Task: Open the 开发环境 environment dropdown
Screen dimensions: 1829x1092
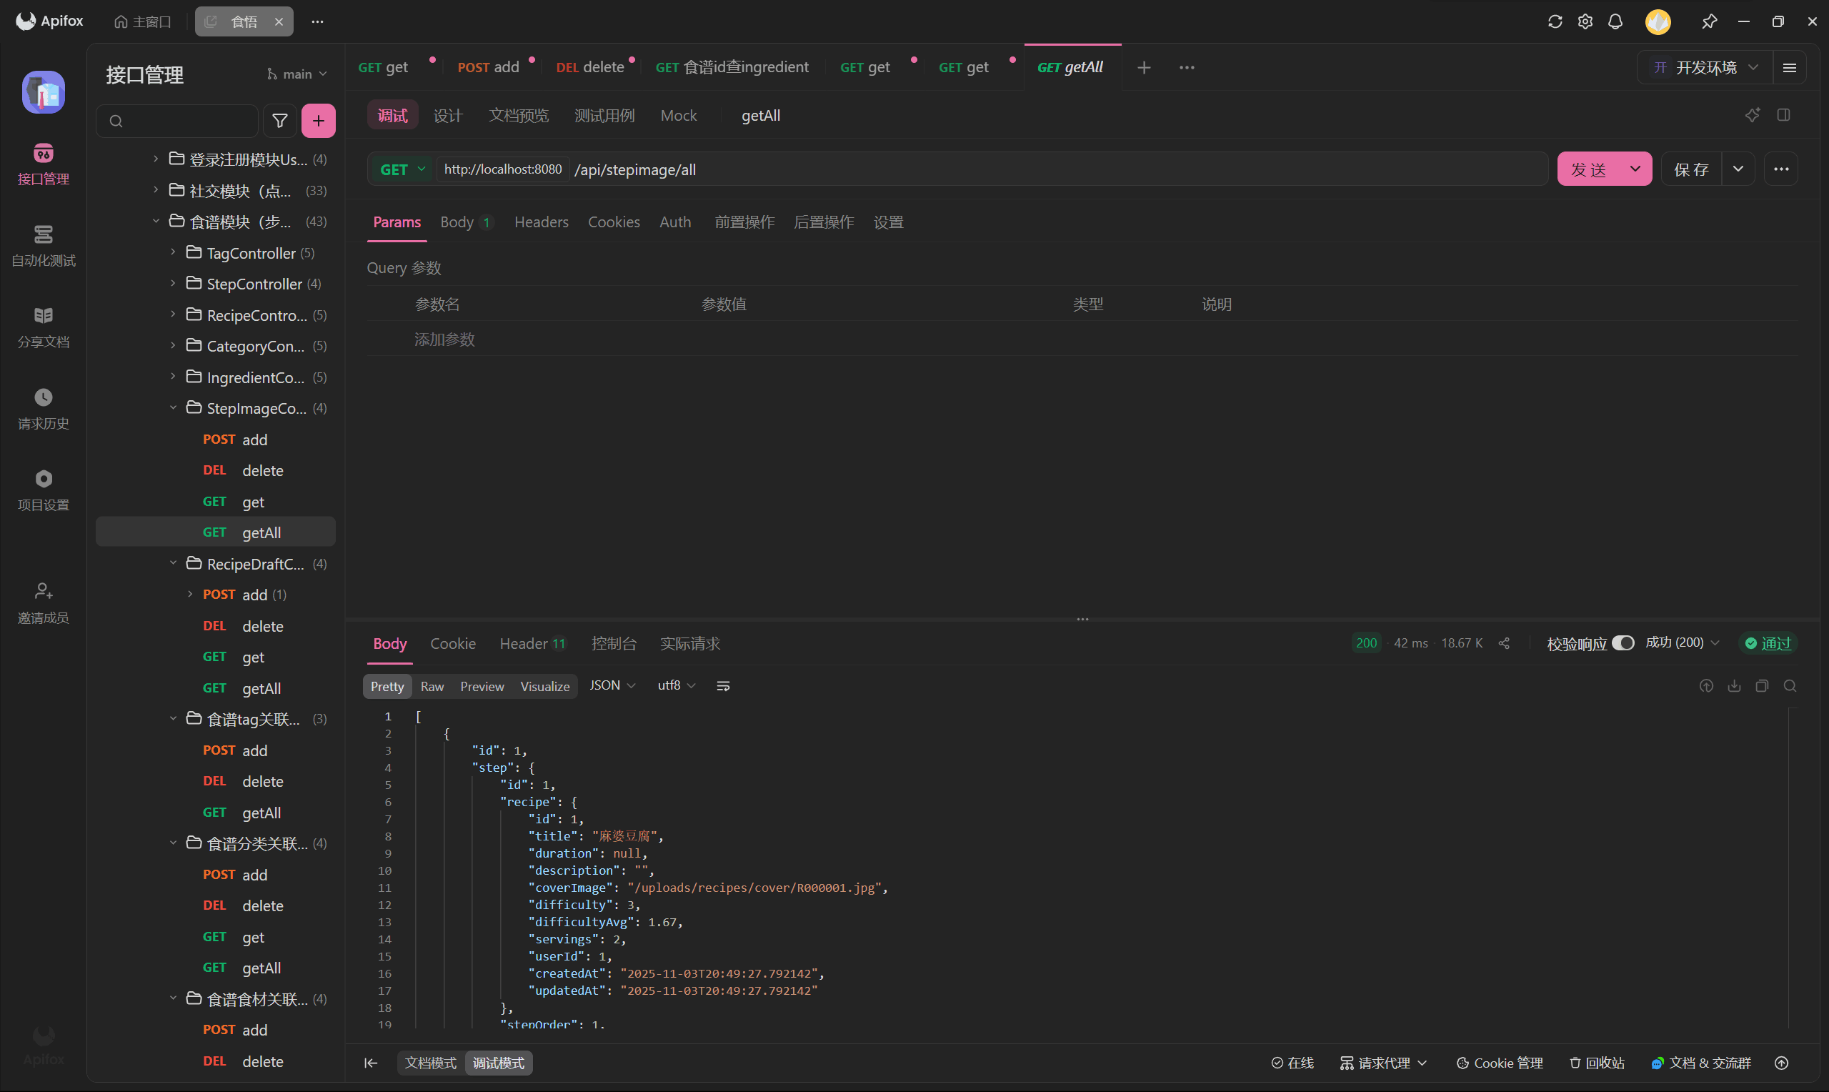Action: [x=1706, y=68]
